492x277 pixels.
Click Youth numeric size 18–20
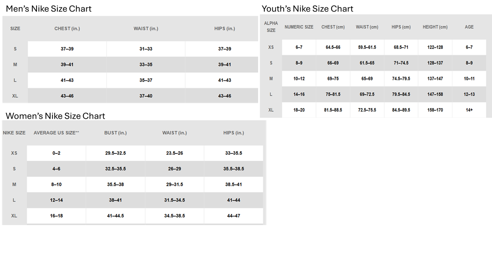tap(299, 110)
